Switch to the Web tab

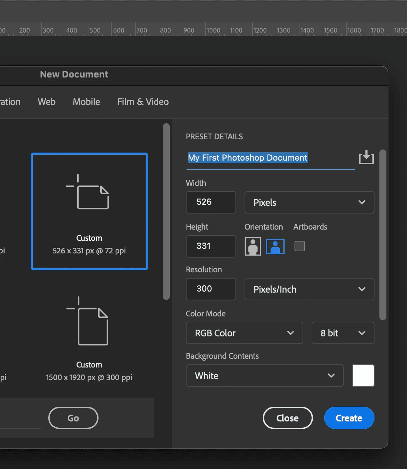tap(46, 102)
